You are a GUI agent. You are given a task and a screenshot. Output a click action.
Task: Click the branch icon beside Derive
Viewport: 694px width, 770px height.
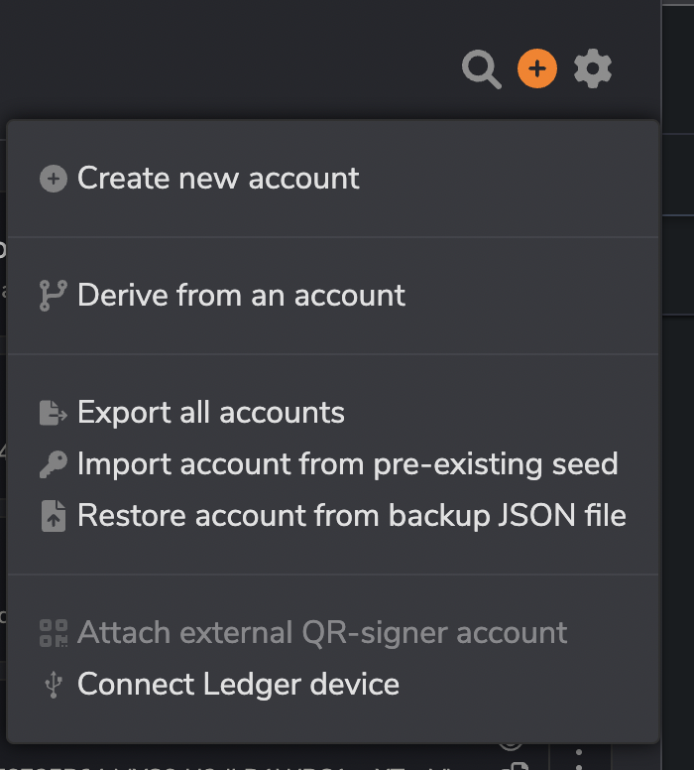point(53,296)
